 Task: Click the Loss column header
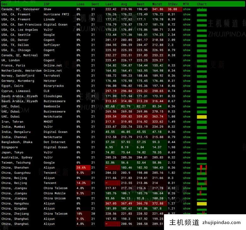80,4
